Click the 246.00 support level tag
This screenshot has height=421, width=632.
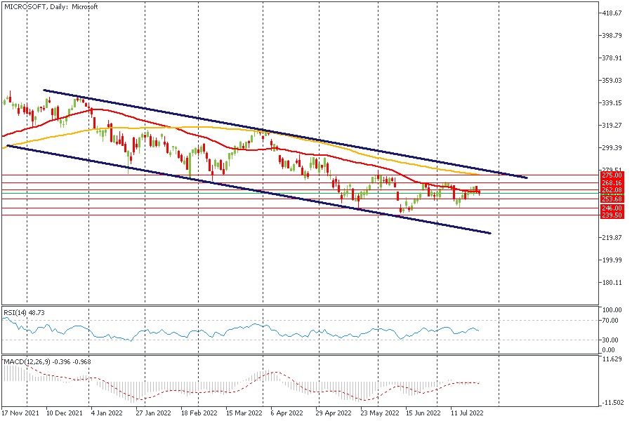click(612, 208)
